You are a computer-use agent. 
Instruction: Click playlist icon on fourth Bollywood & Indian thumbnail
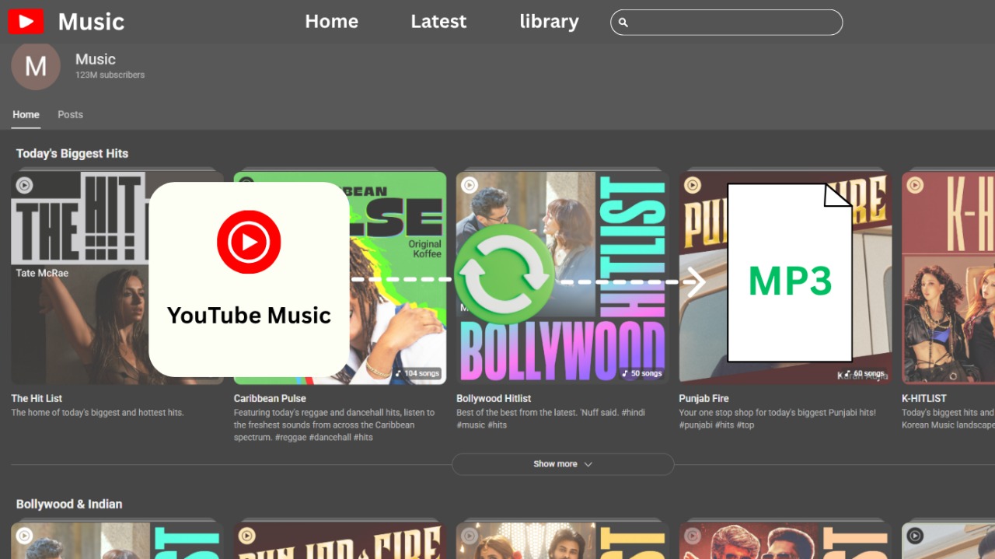693,536
